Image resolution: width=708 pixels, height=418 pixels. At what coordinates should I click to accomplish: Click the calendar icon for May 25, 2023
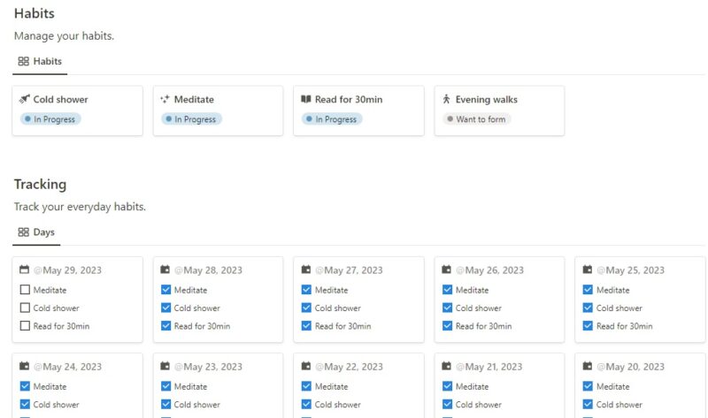click(588, 270)
